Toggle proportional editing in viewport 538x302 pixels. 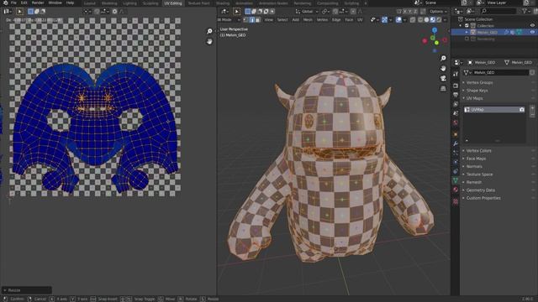tap(353, 11)
